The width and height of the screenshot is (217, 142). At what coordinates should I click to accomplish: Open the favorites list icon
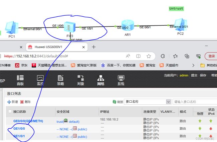175,56
